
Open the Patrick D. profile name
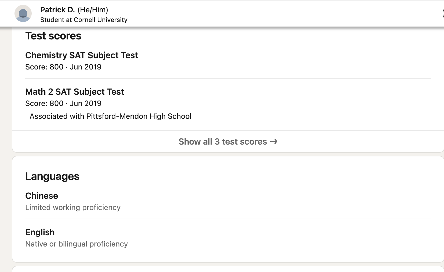point(57,10)
